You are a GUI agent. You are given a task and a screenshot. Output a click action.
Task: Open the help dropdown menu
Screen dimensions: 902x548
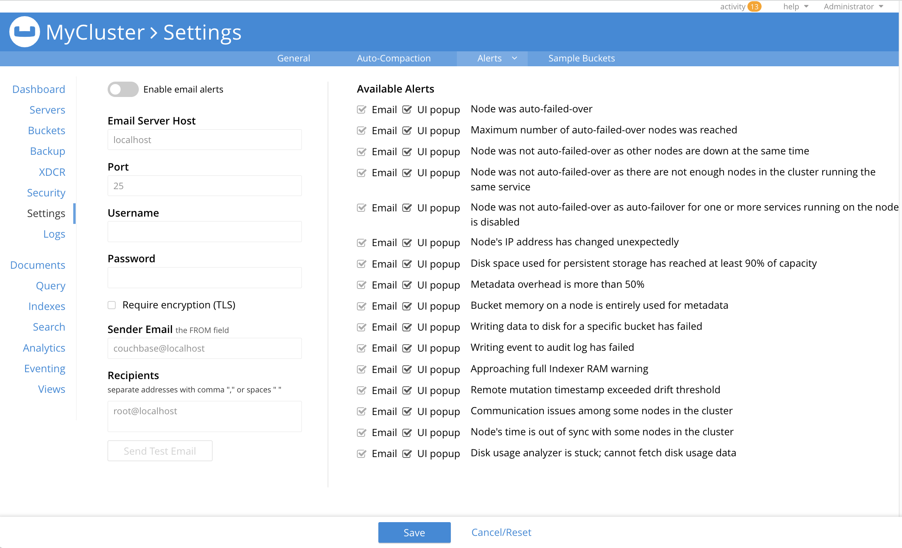pos(795,6)
